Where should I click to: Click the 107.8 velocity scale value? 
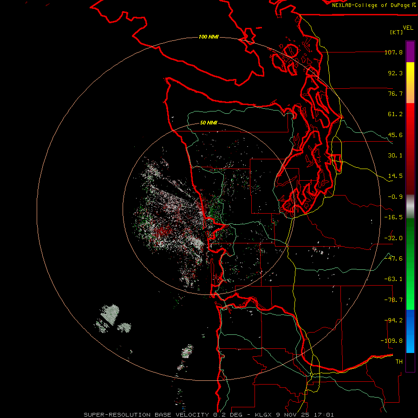point(393,52)
